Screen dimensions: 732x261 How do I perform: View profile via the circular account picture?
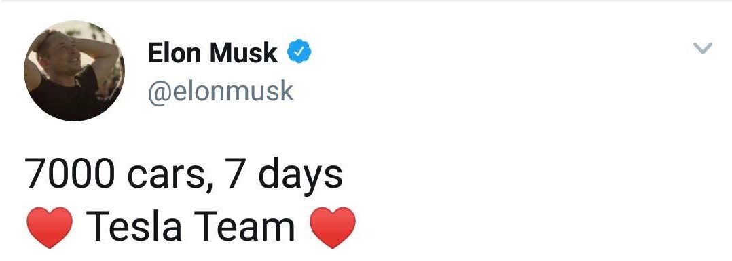(74, 71)
